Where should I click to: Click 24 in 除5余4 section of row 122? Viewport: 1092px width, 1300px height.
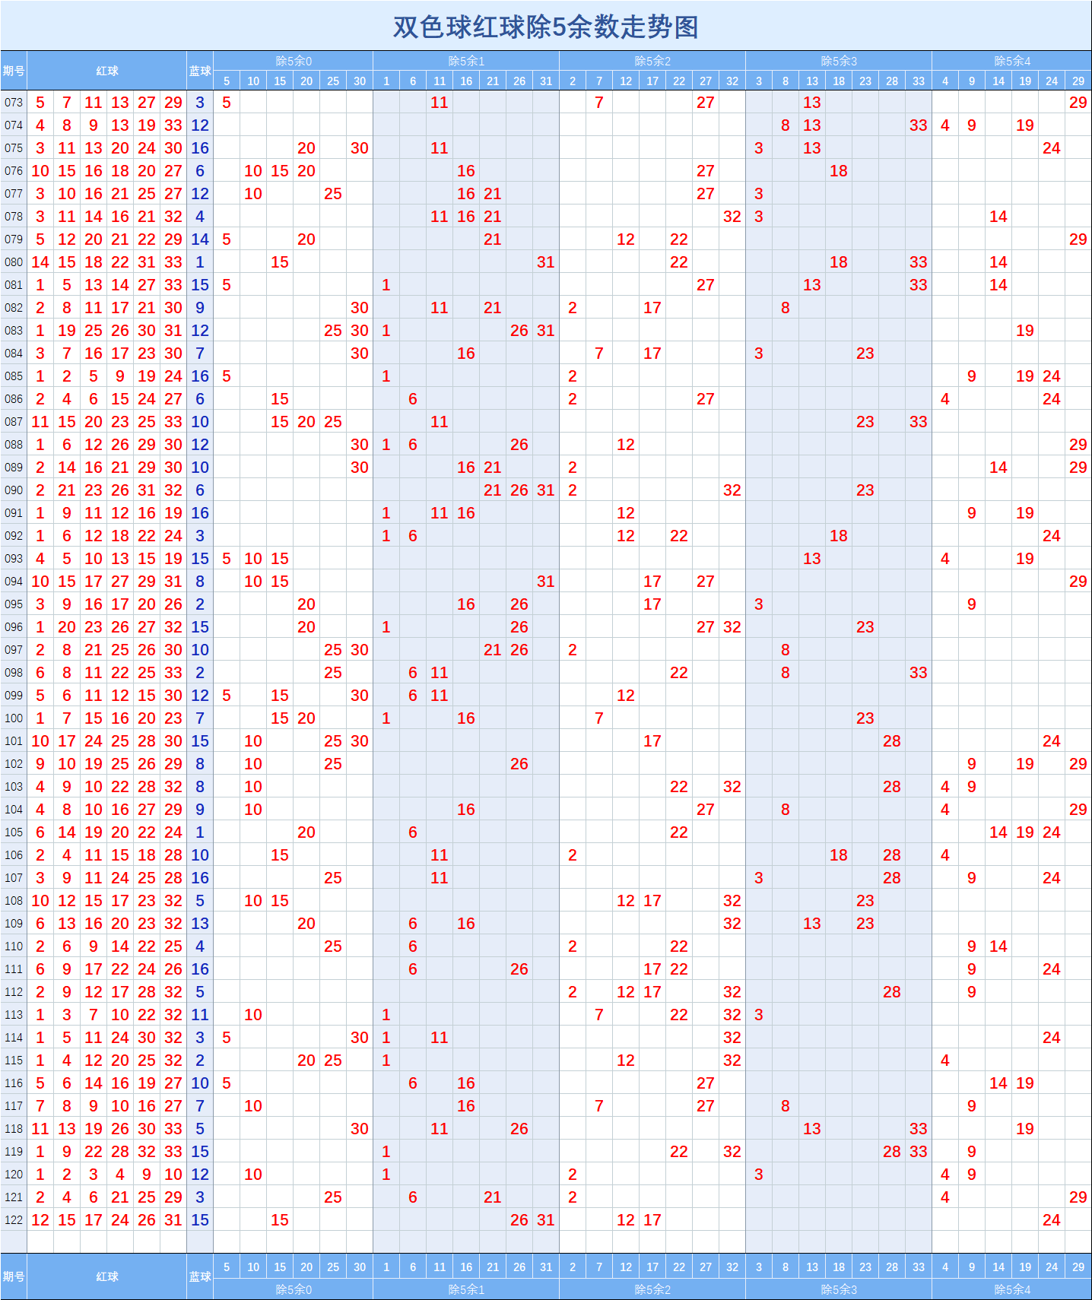pyautogui.click(x=1052, y=1219)
